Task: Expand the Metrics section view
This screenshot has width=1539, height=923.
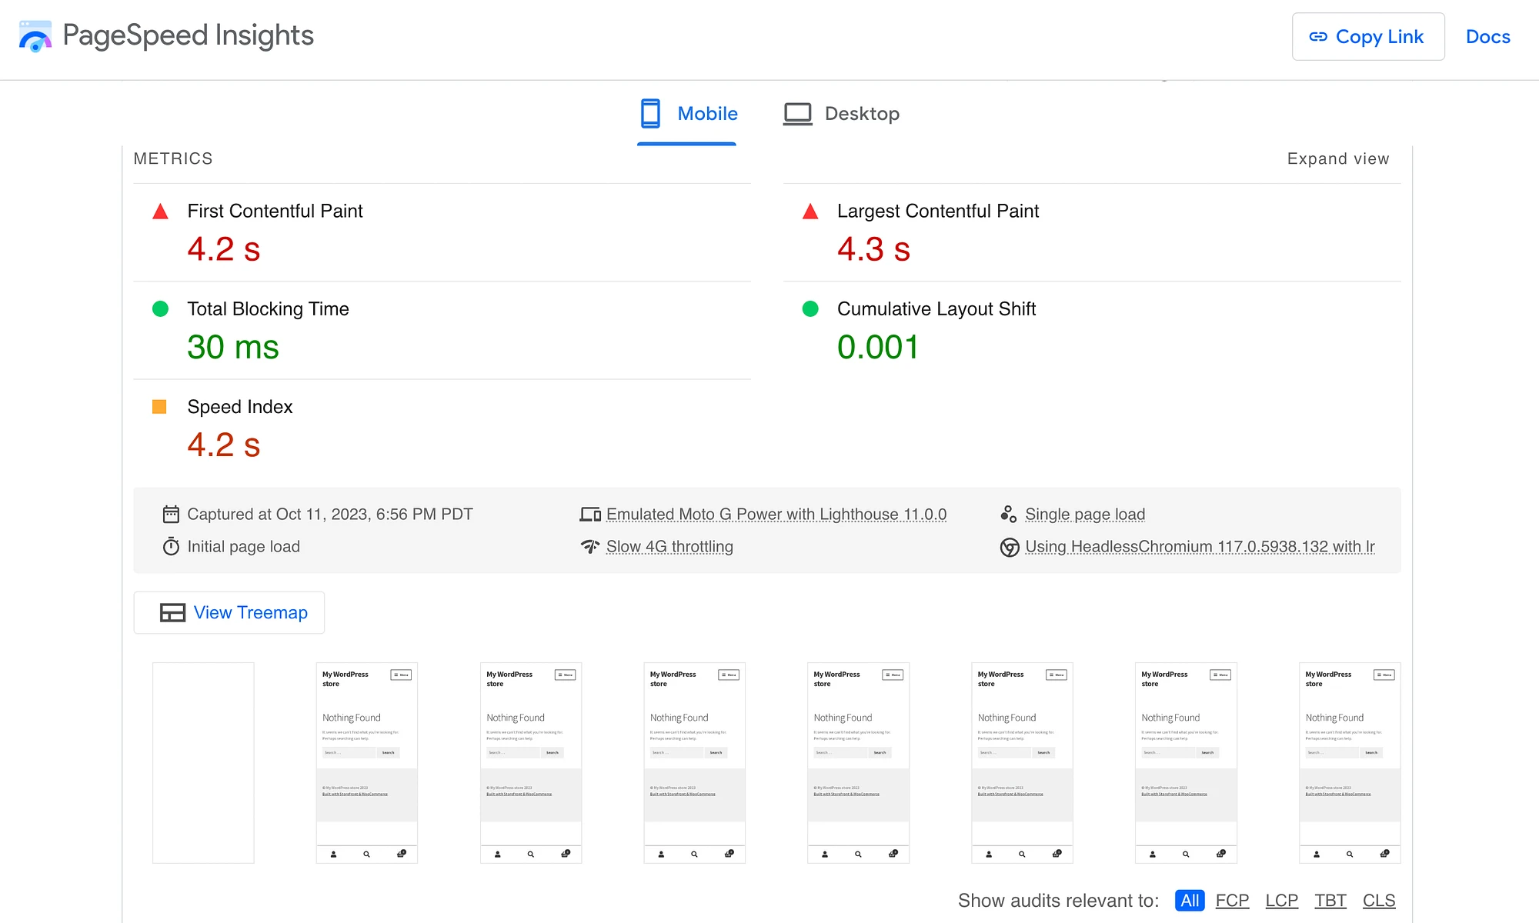Action: (1339, 158)
